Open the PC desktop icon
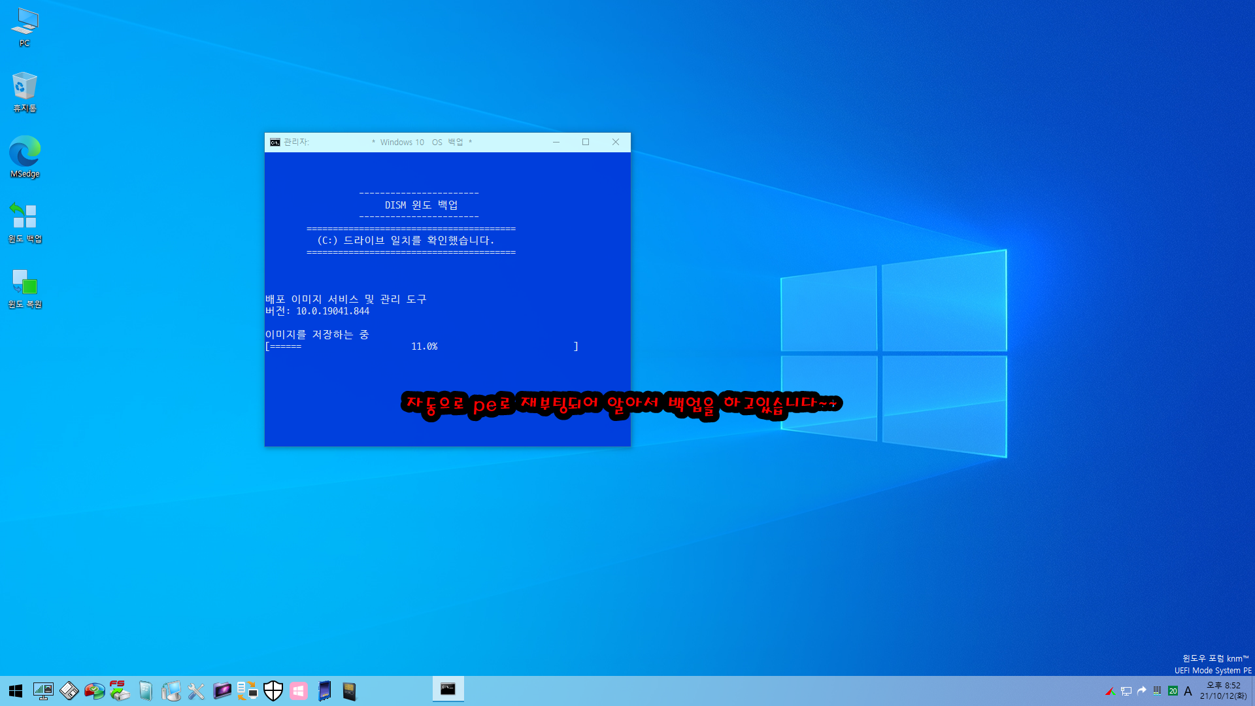 coord(25,27)
